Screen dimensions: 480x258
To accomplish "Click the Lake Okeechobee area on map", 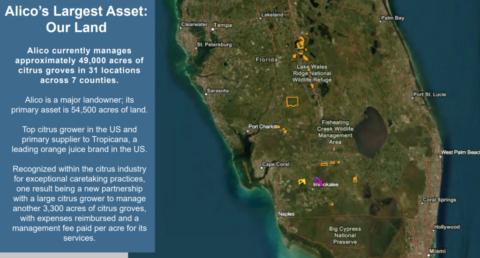I will pyautogui.click(x=371, y=132).
